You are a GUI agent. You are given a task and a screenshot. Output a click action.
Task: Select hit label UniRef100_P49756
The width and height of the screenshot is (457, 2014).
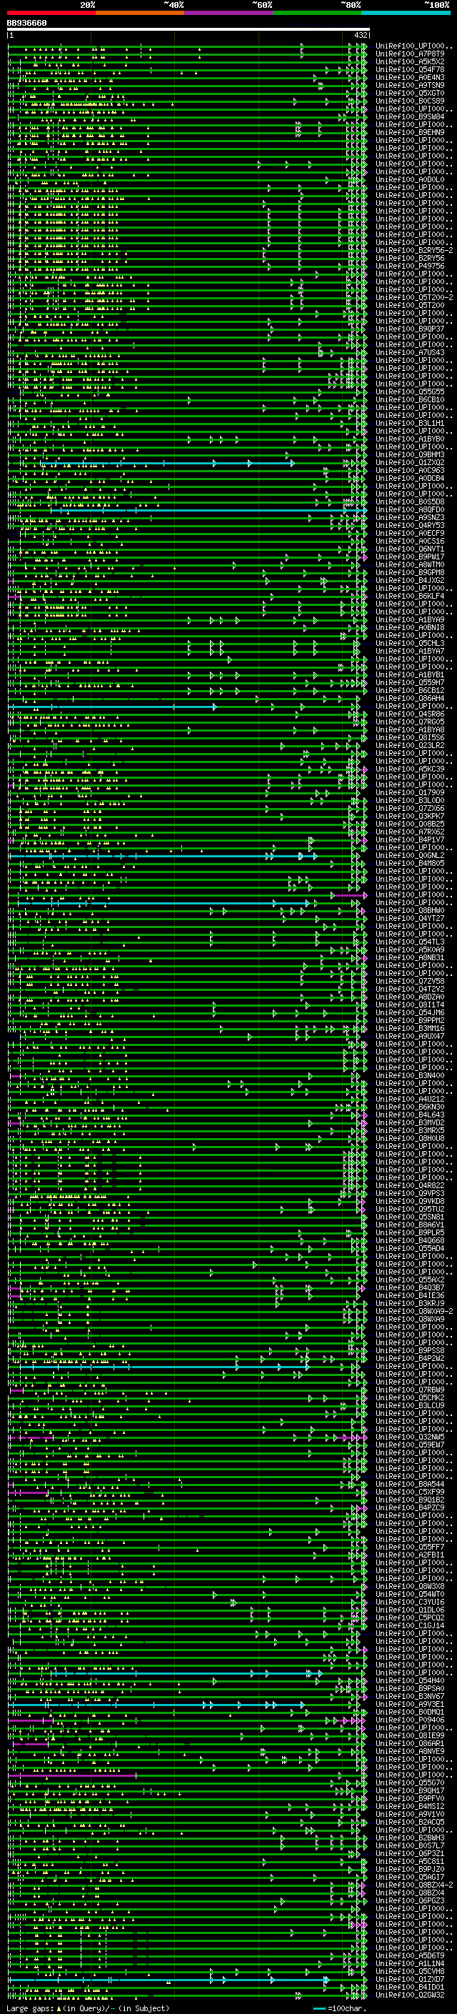pos(410,266)
